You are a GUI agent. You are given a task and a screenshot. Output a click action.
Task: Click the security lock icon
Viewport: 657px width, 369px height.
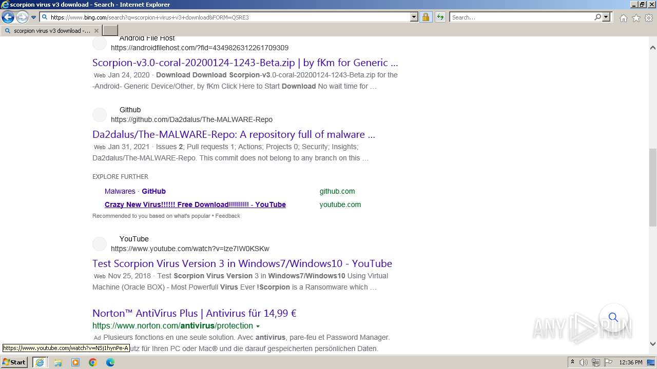(x=426, y=17)
